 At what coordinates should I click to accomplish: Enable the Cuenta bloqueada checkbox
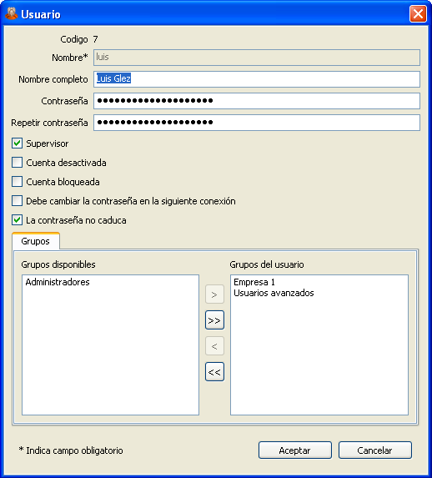pos(17,182)
